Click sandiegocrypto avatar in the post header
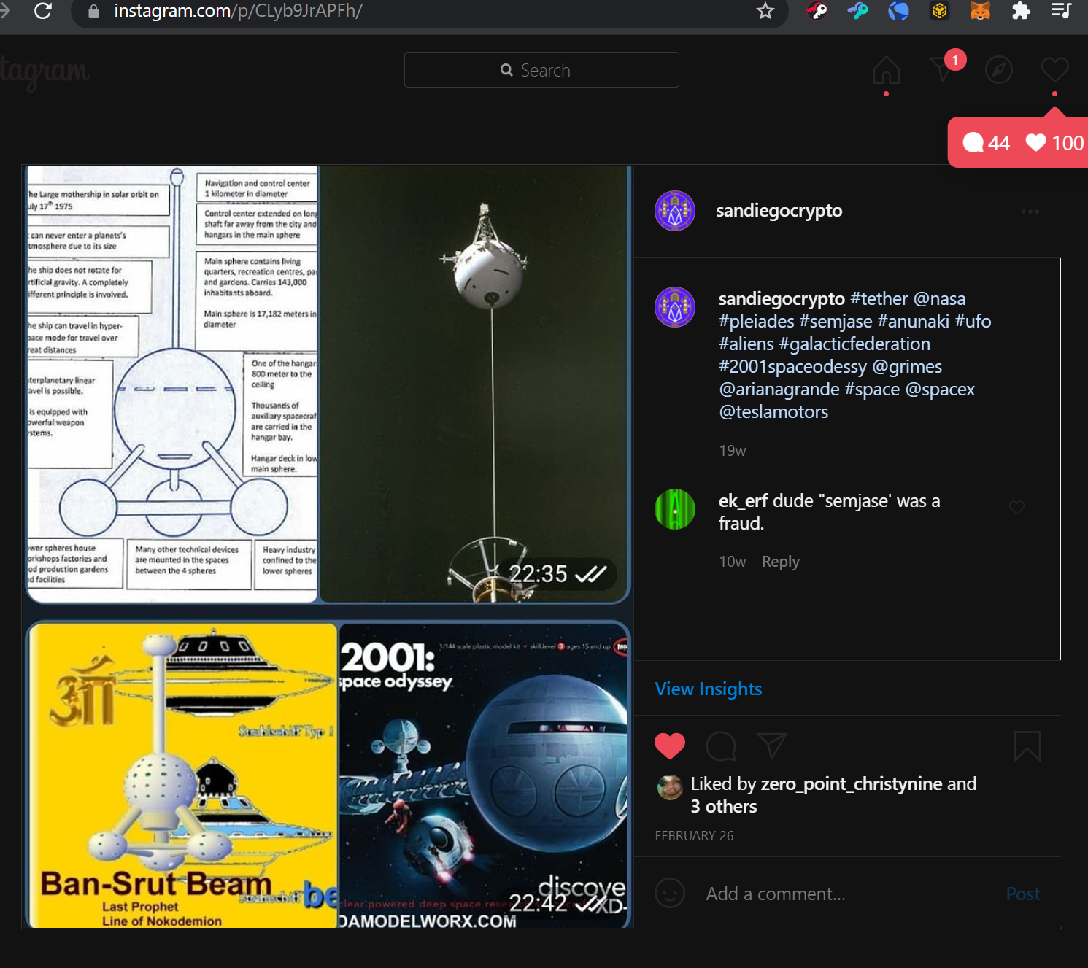 675,211
